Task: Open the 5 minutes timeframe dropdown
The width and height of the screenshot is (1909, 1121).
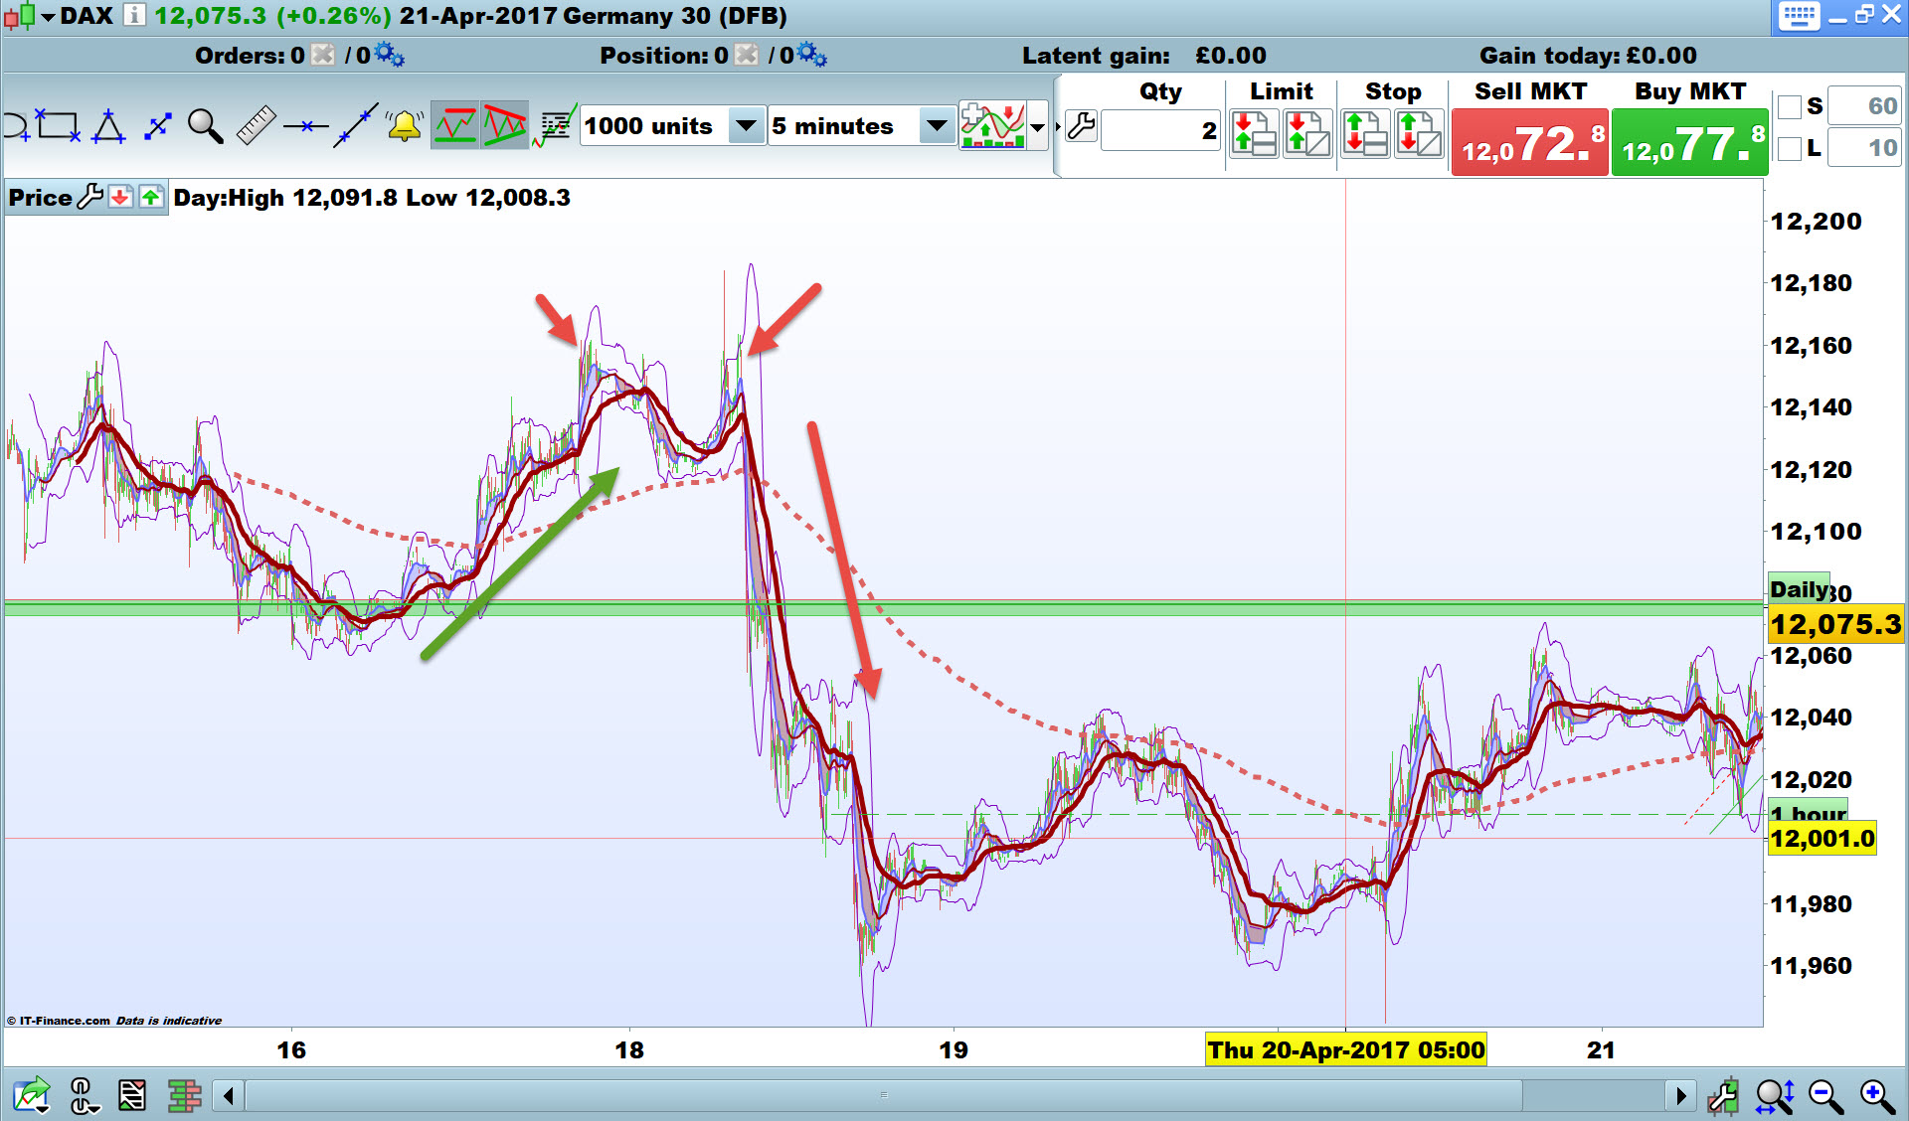Action: 936,126
